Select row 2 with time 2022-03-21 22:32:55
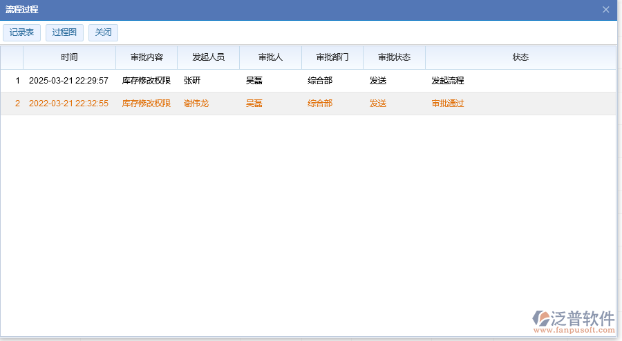Image resolution: width=622 pixels, height=341 pixels. [x=68, y=104]
